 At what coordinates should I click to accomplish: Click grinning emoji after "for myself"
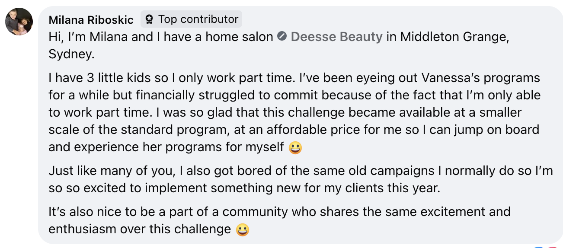pos(295,148)
